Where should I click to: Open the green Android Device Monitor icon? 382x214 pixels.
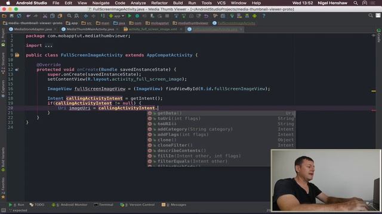(255, 16)
